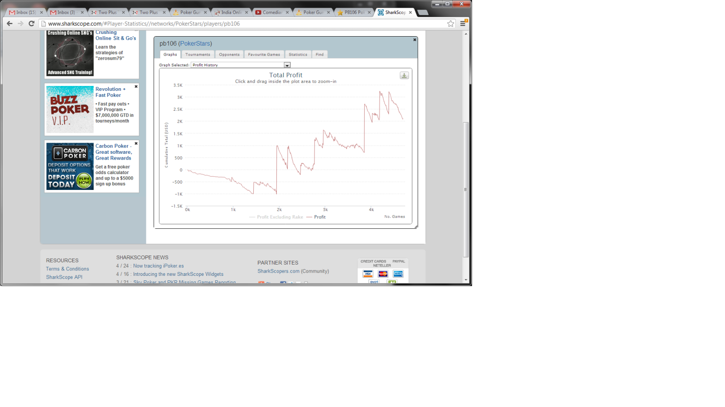Reload the SharkScope page
Screen dimensions: 725x407
point(31,24)
